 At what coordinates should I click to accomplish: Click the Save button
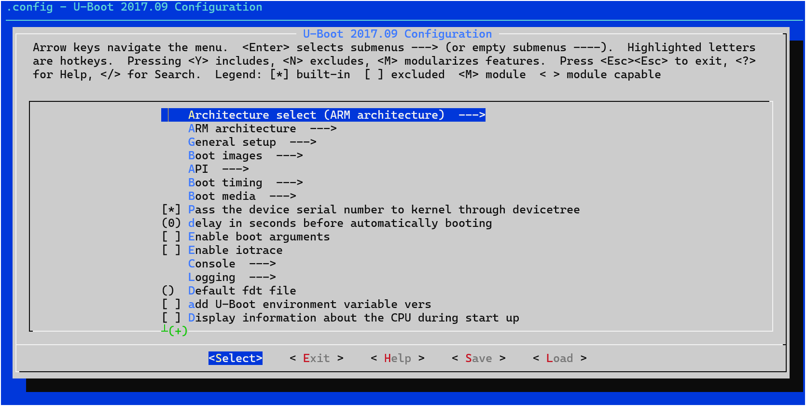tap(479, 358)
